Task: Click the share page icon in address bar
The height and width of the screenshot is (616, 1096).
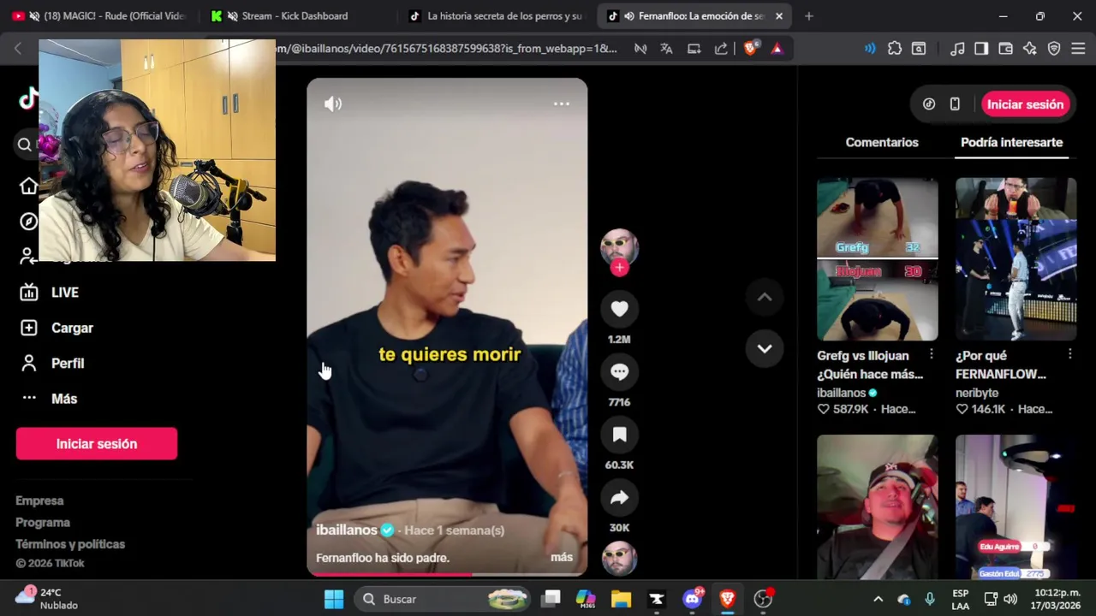Action: tap(721, 49)
